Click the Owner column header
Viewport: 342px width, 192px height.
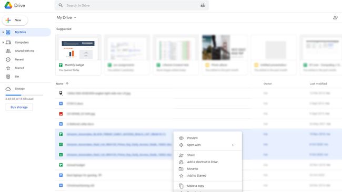pyautogui.click(x=268, y=84)
